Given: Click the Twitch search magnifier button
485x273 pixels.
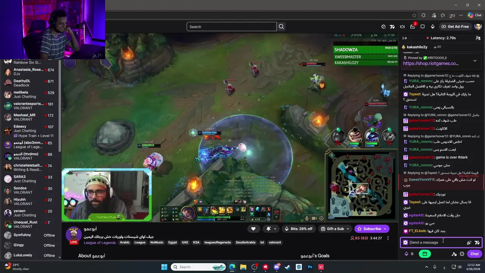Looking at the screenshot, I should coord(281,27).
